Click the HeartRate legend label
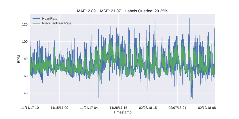The width and height of the screenshot is (239, 119). pos(50,19)
